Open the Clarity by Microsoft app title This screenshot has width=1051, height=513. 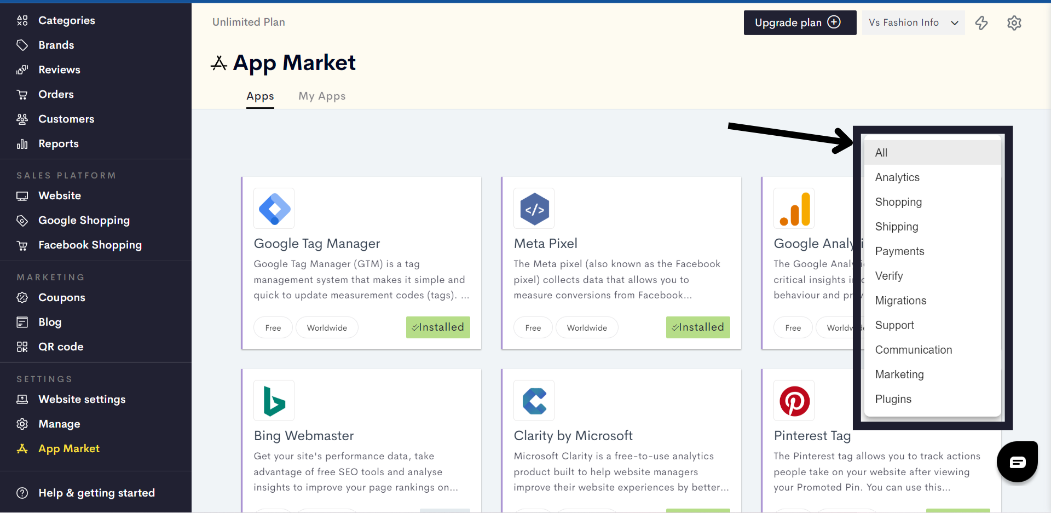point(573,436)
